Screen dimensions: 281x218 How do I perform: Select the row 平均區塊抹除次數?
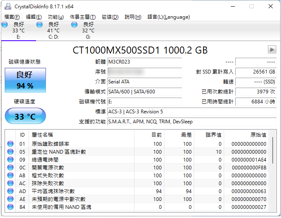(x=137, y=191)
